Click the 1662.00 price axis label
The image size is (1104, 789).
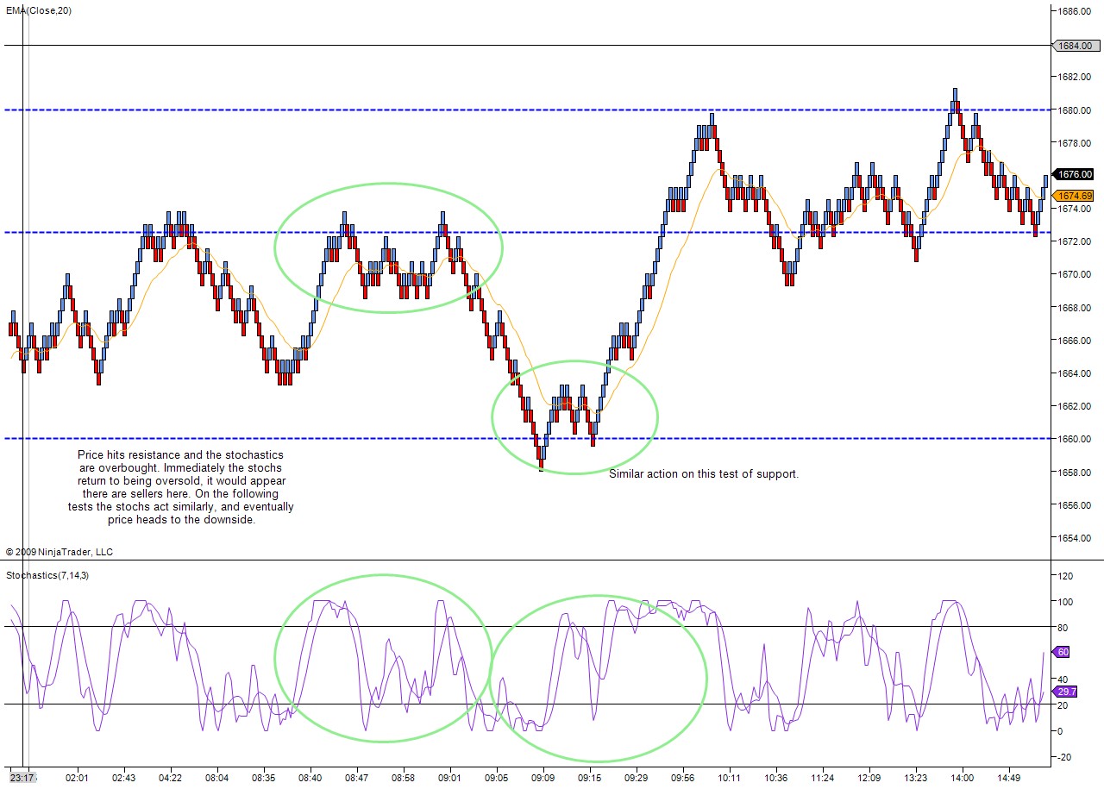tap(1075, 406)
